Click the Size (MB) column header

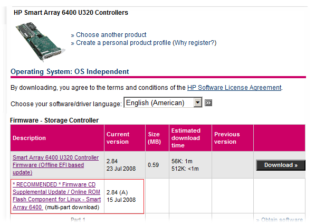pos(157,138)
